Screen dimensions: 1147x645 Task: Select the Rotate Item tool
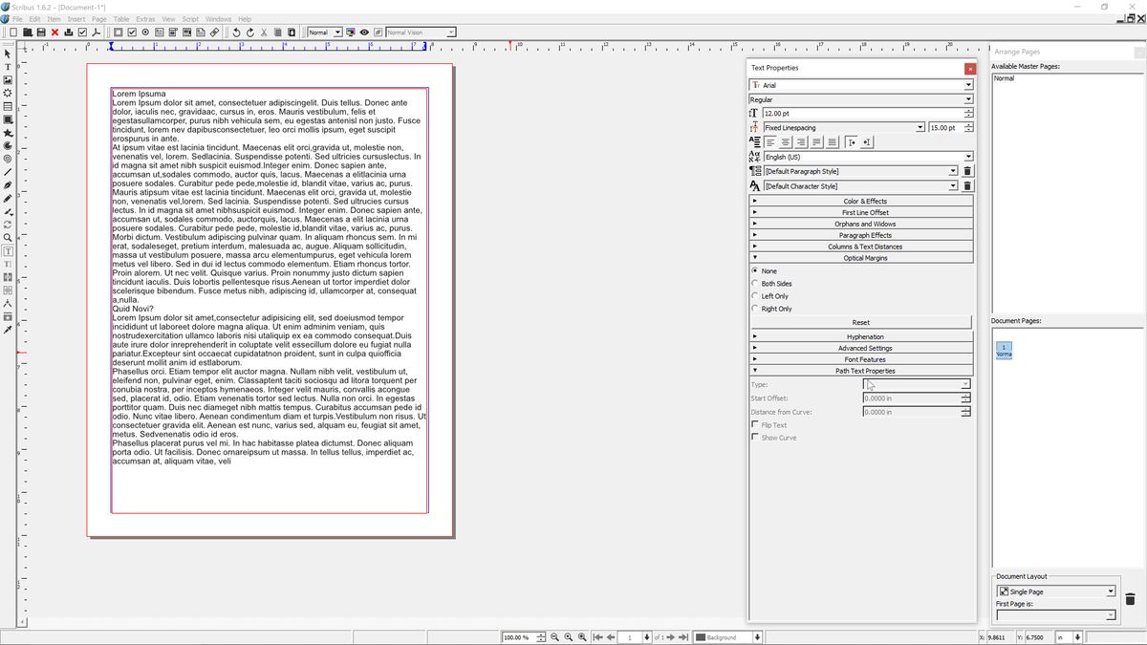[8, 225]
